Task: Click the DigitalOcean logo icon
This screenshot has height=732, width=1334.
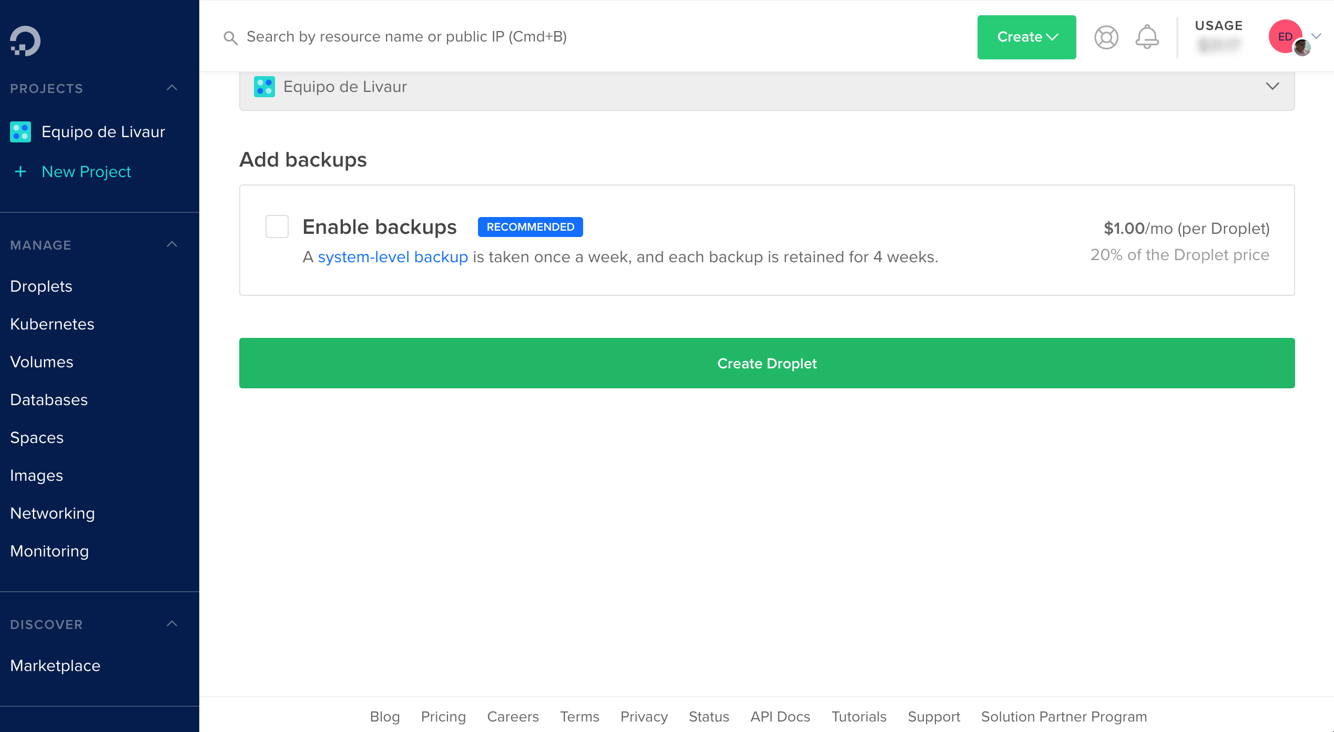Action: tap(25, 40)
